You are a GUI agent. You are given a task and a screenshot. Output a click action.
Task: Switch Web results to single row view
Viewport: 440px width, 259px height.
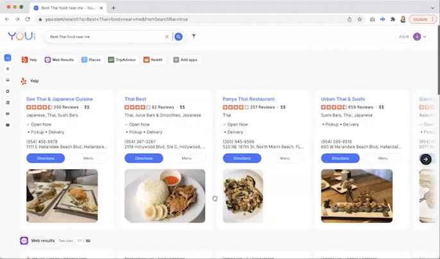tap(80, 241)
